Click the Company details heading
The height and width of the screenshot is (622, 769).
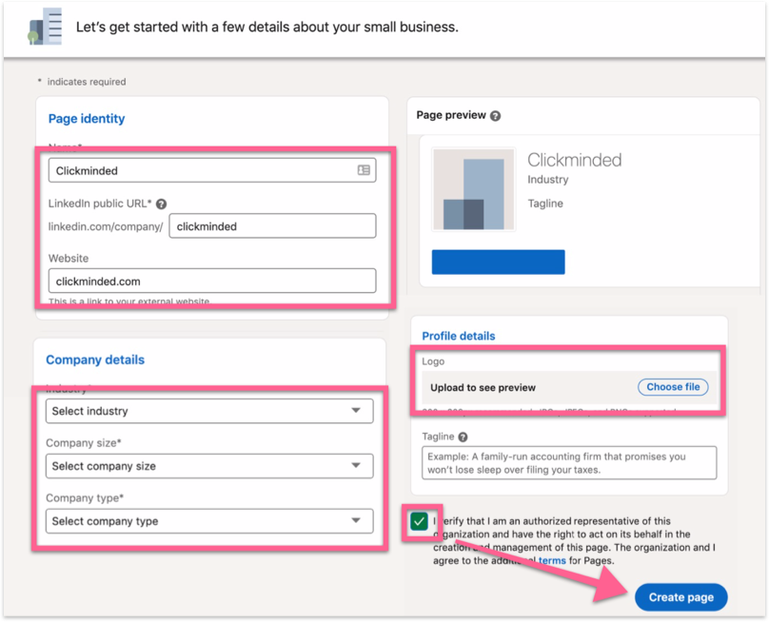point(95,360)
